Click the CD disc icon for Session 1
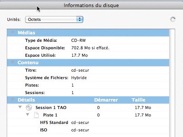Screen dimensions: 183x137 point(29,108)
